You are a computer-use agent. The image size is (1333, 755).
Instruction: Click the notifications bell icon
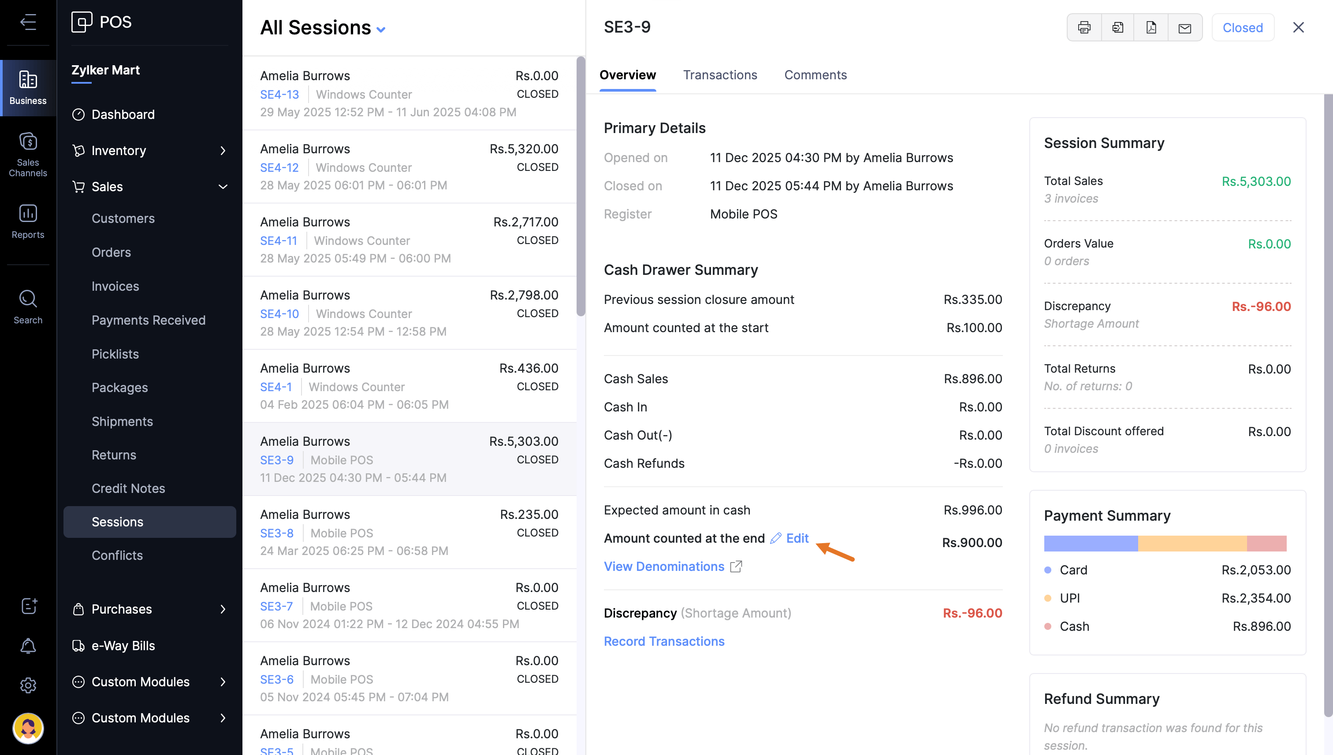pos(28,646)
